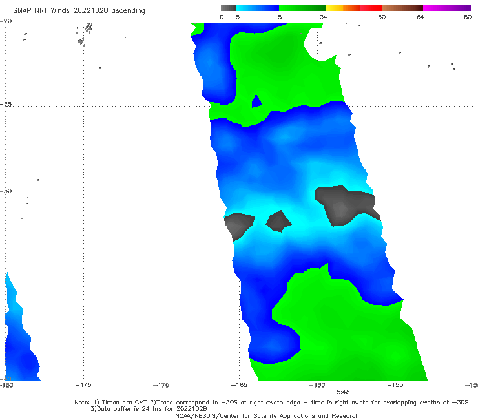Click the color bar tick label '50'

382,17
